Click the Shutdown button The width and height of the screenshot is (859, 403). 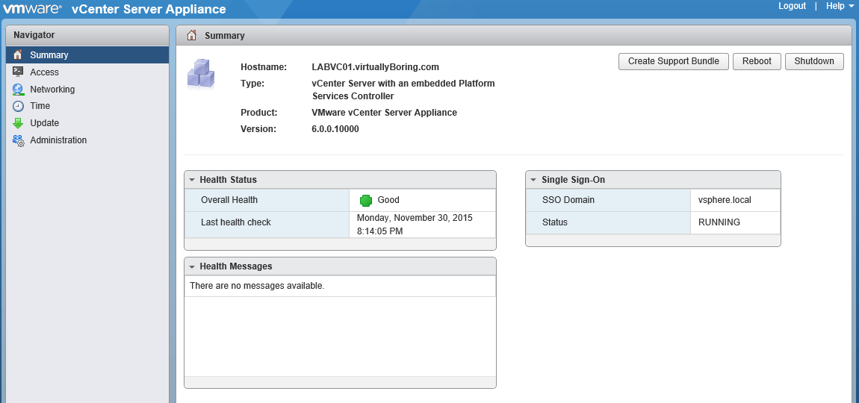pyautogui.click(x=814, y=61)
